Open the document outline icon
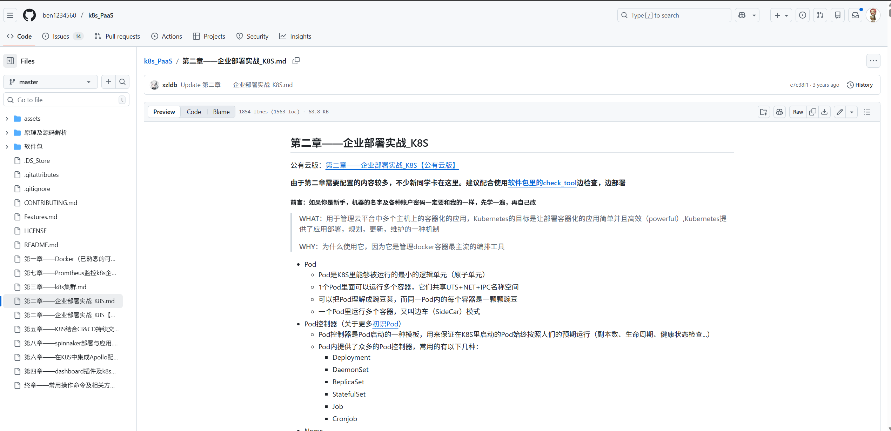 867,112
